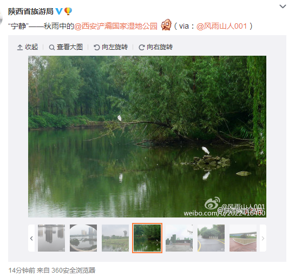The height and width of the screenshot is (277, 295).
Task: Open the @西安浐灞国家湿地公园 mention link
Action: [116, 26]
